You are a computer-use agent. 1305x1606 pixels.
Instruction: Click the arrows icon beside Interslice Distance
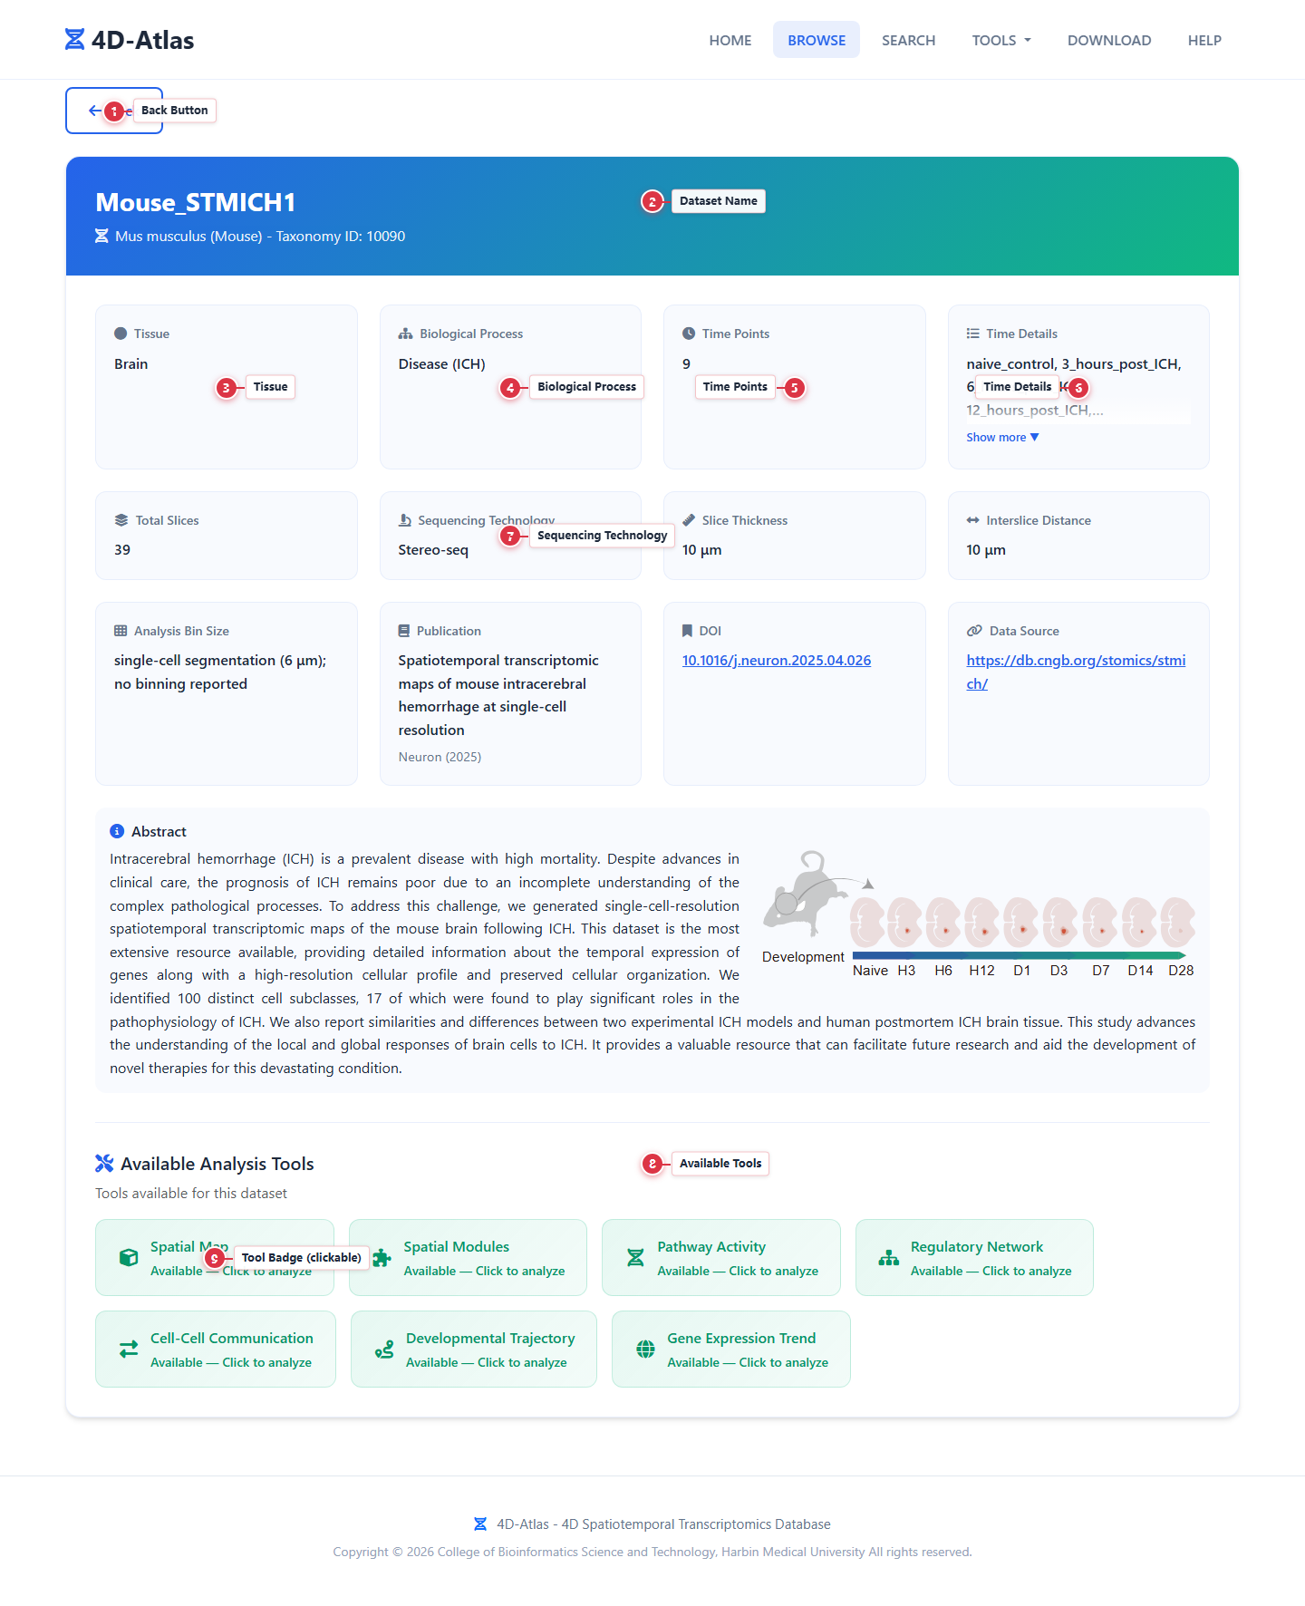pos(973,520)
